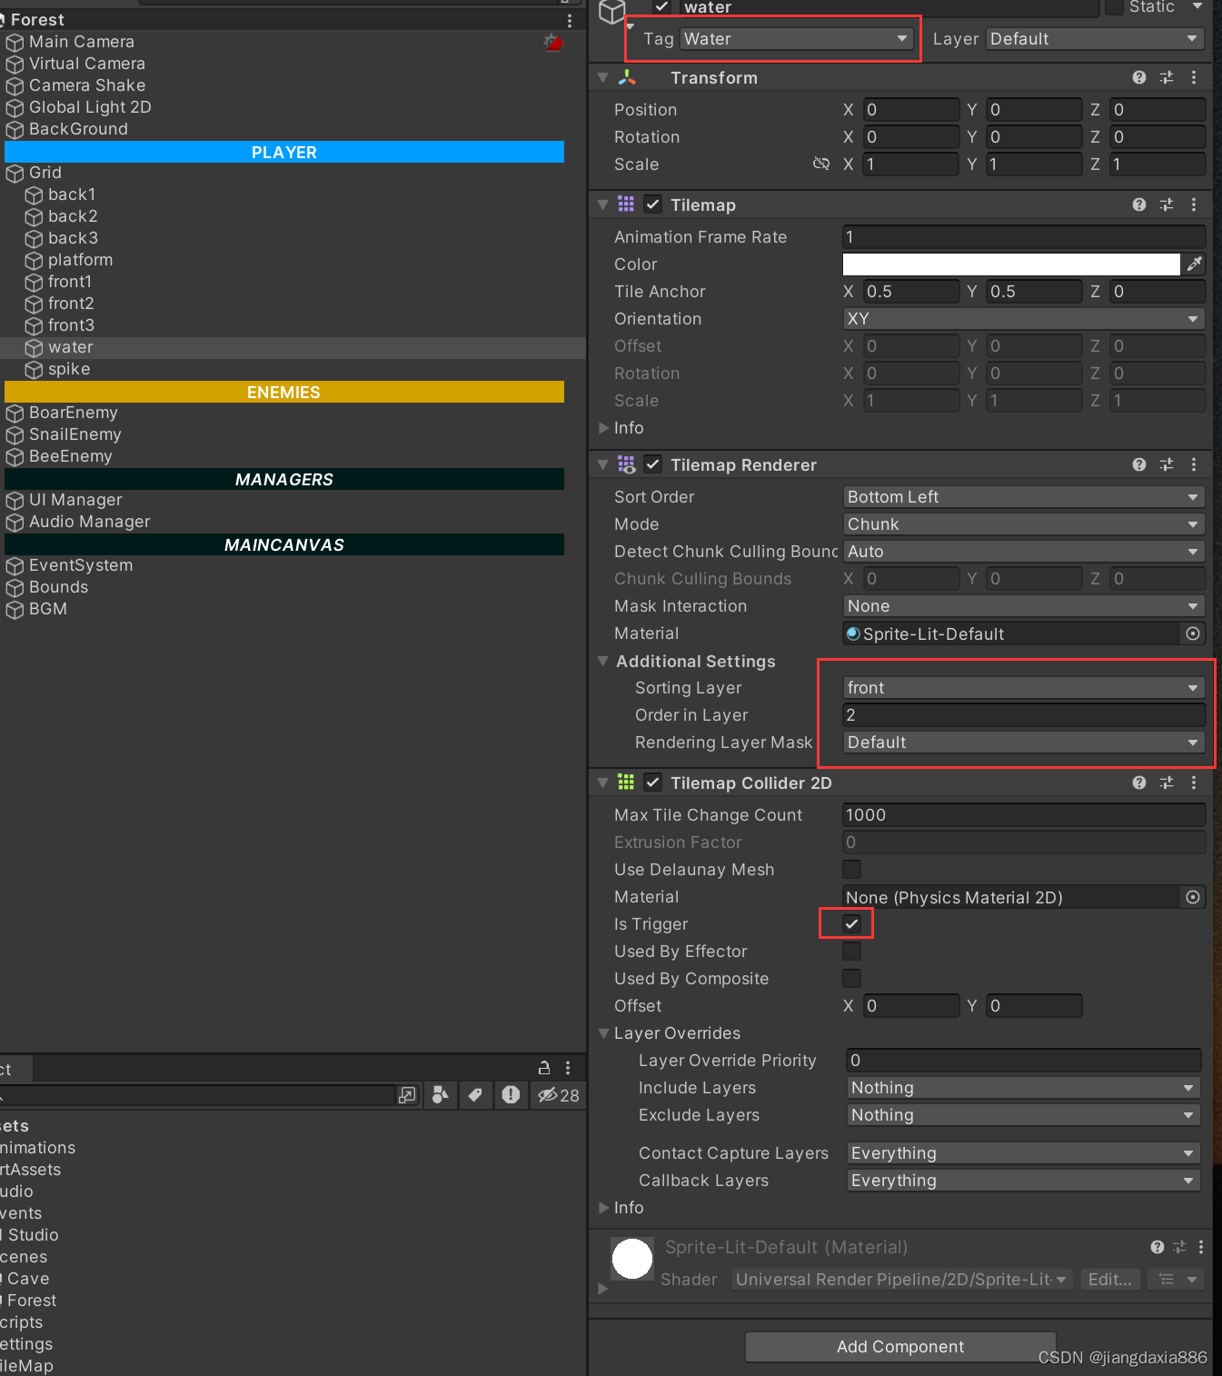Disable the Tilemap component checkbox

tap(653, 204)
